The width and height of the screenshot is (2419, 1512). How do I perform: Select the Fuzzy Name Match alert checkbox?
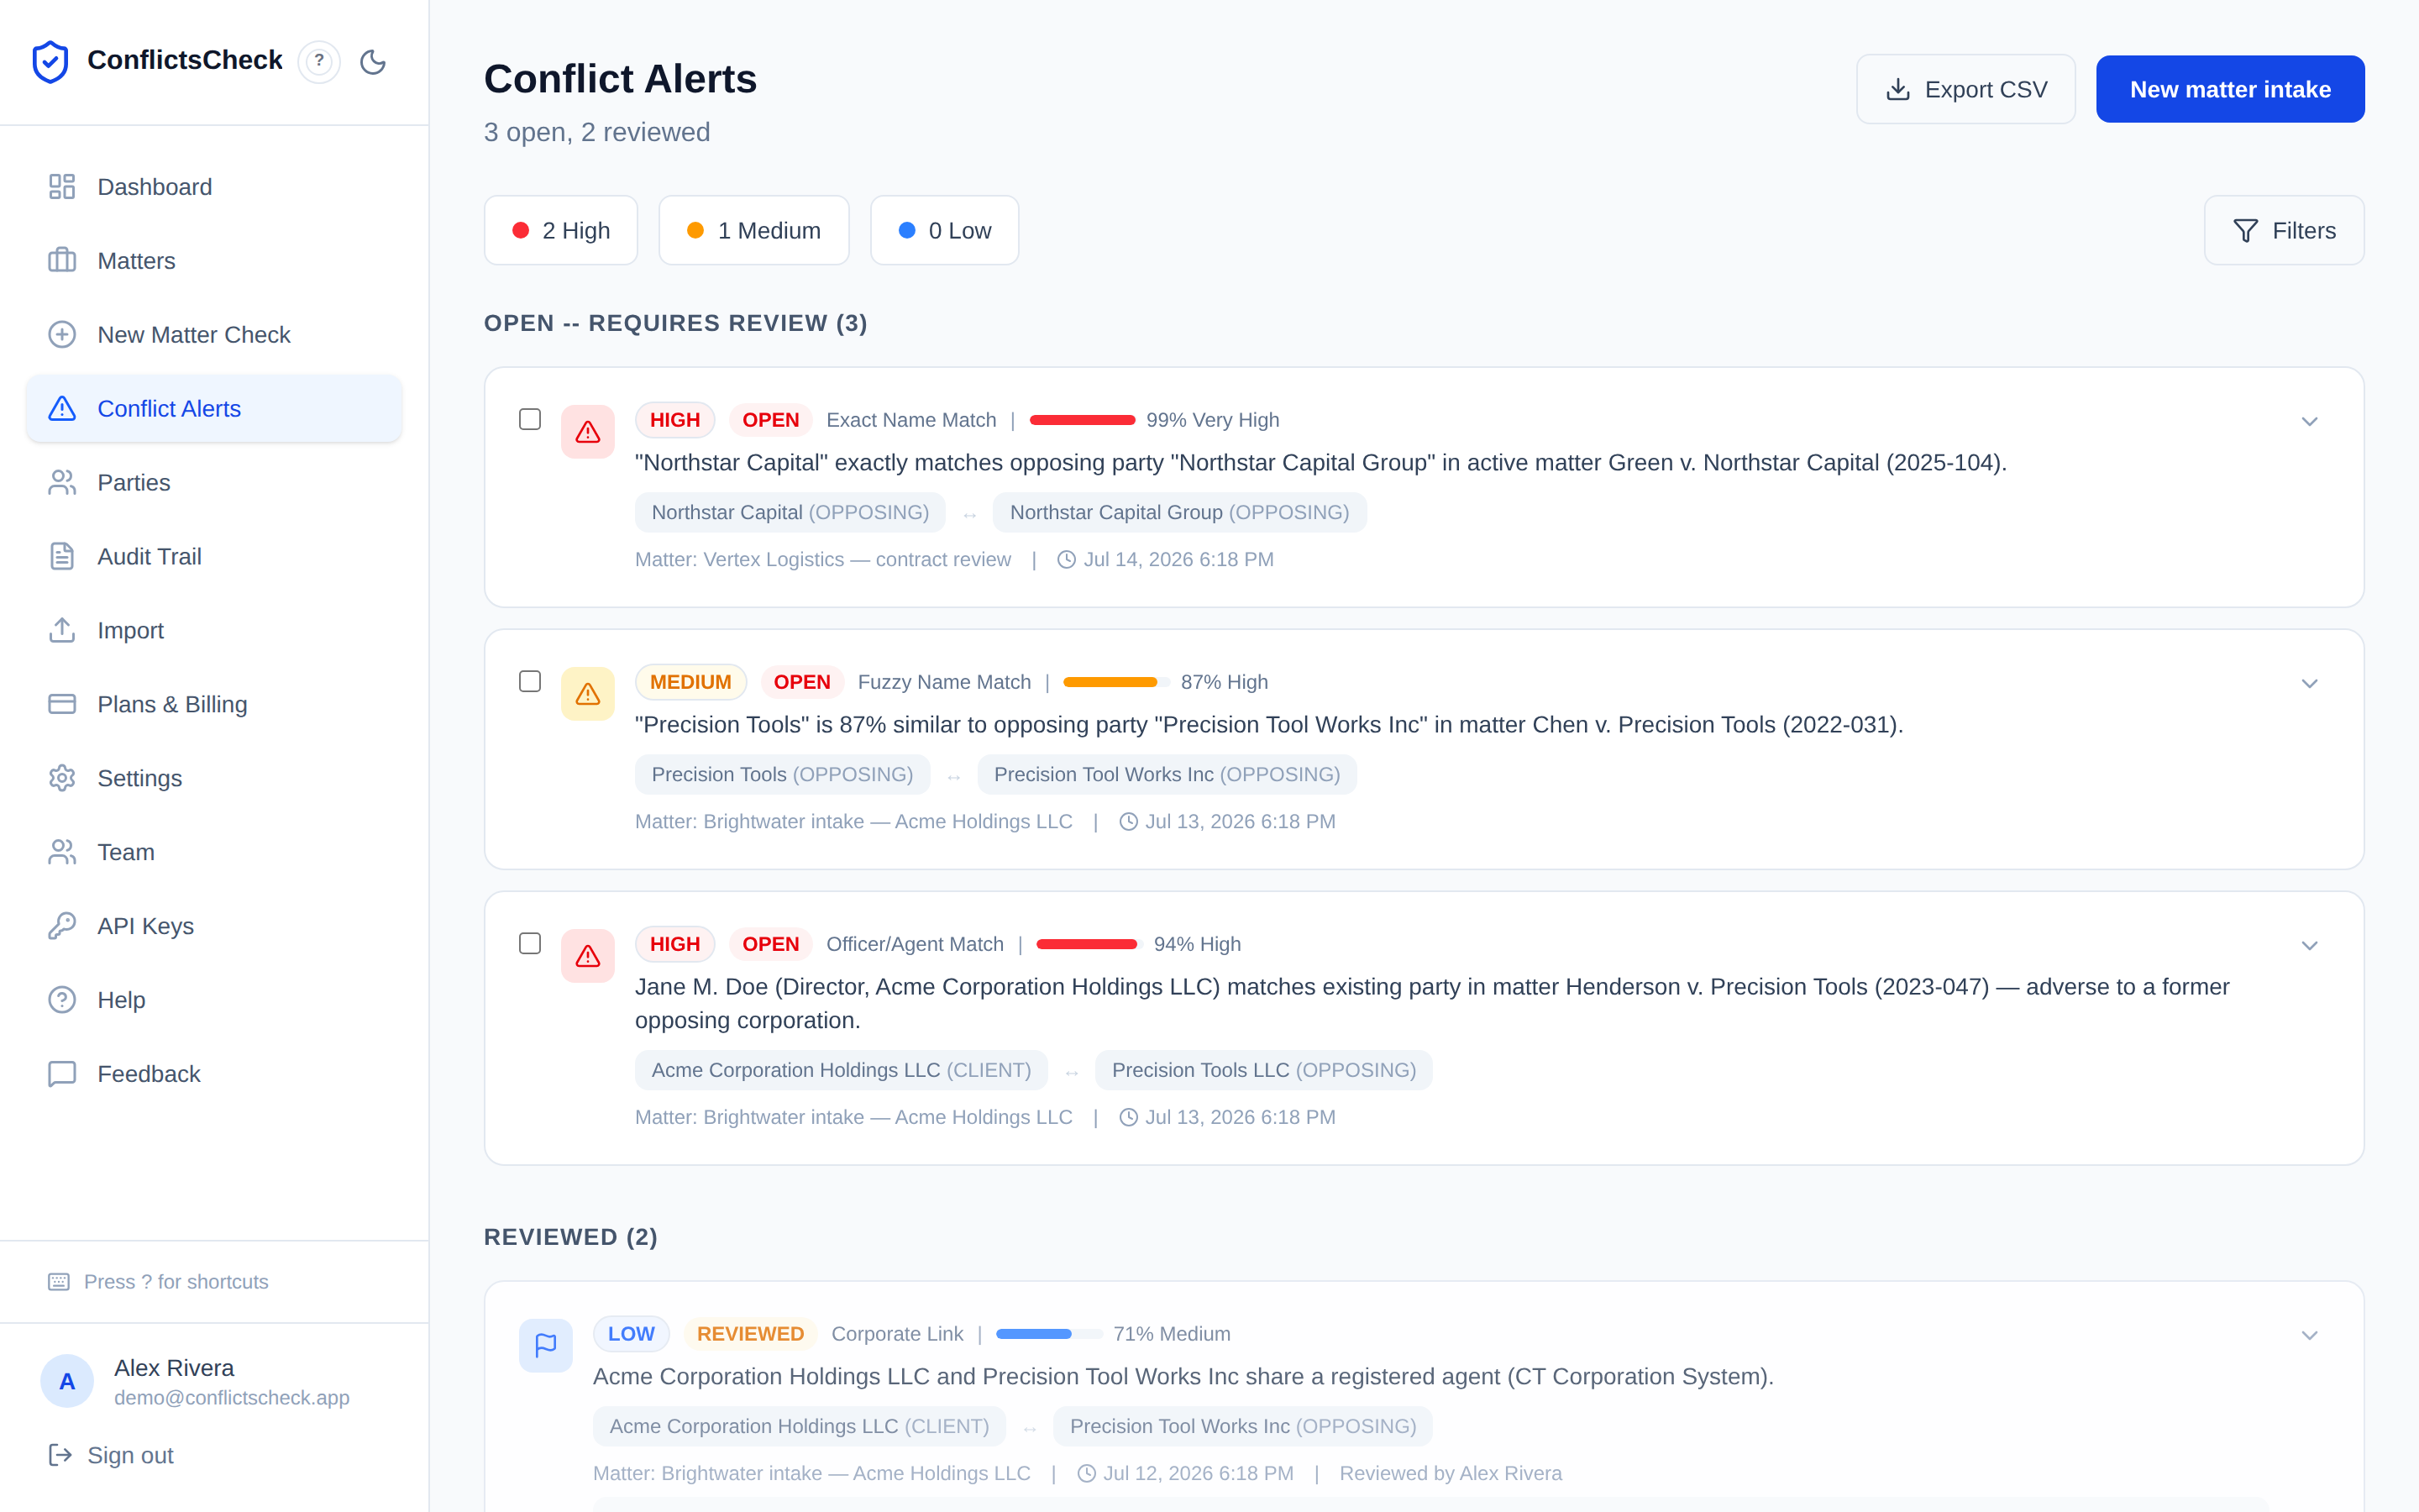[530, 681]
